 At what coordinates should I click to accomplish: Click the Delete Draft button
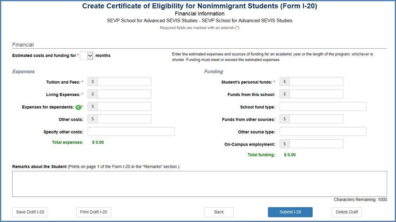pos(347,212)
